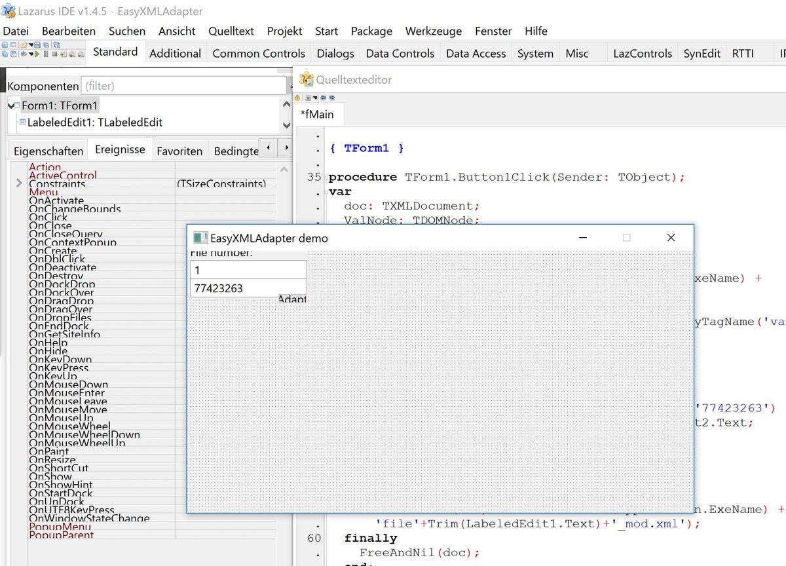Open the Bearbeiten menu
This screenshot has width=786, height=566.
click(x=69, y=31)
